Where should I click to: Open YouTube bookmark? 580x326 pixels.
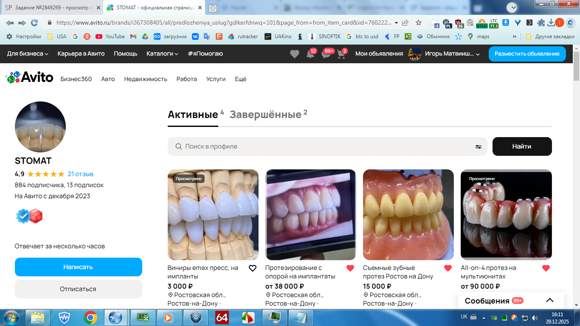[110, 37]
